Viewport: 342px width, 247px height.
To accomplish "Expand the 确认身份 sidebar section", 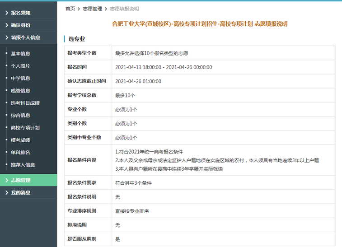I will point(21,25).
